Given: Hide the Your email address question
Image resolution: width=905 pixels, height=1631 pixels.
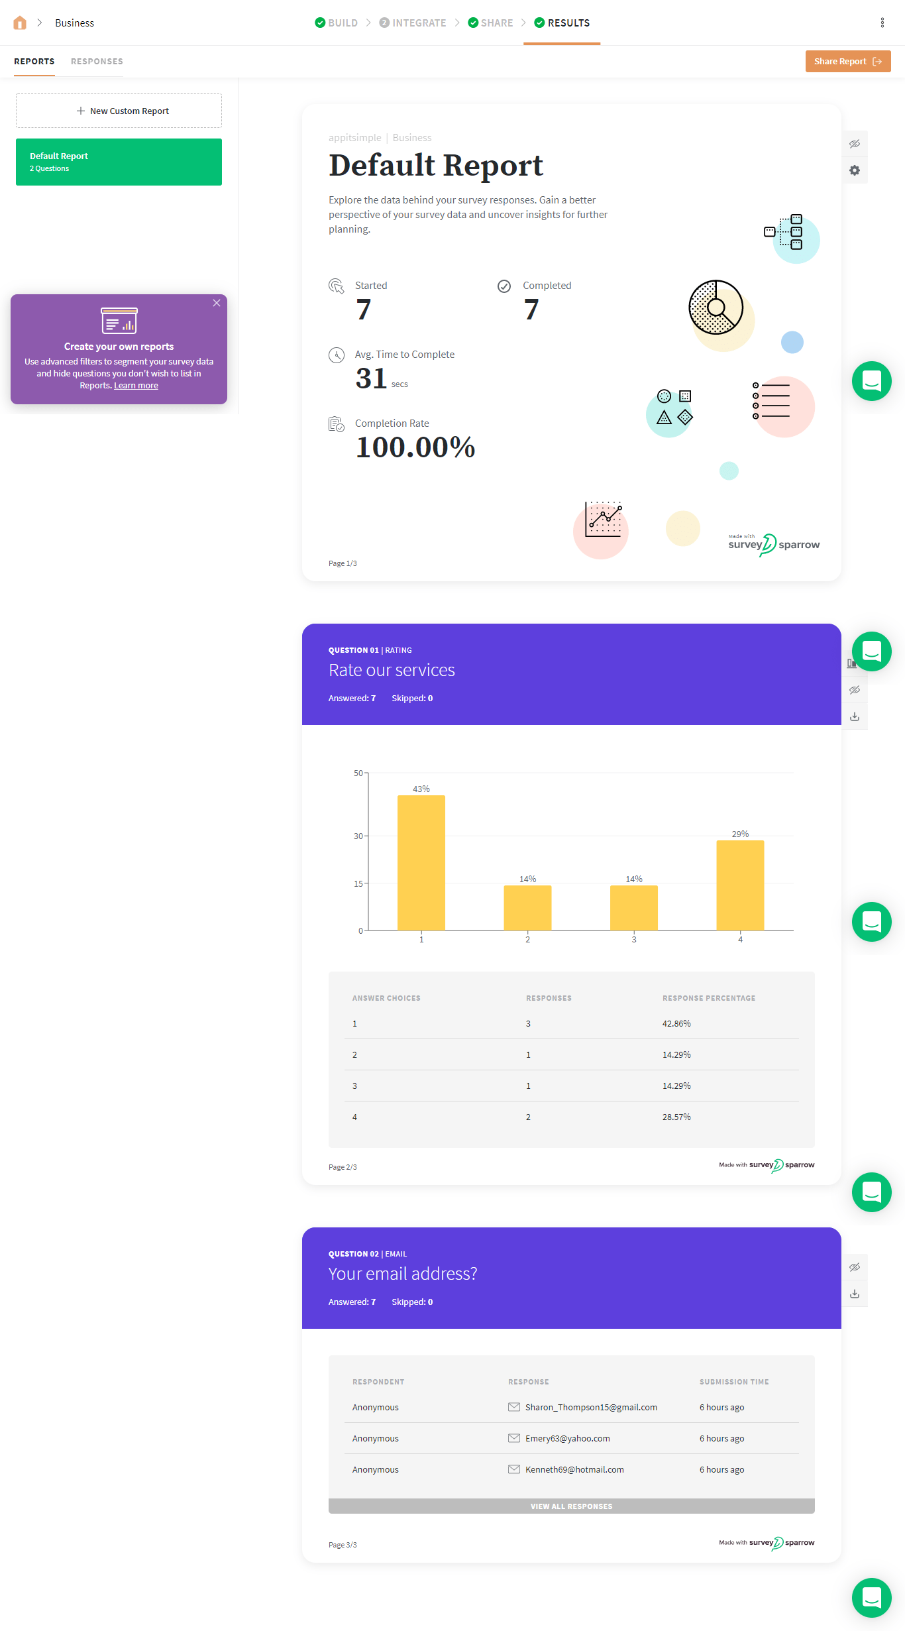Looking at the screenshot, I should [855, 1267].
